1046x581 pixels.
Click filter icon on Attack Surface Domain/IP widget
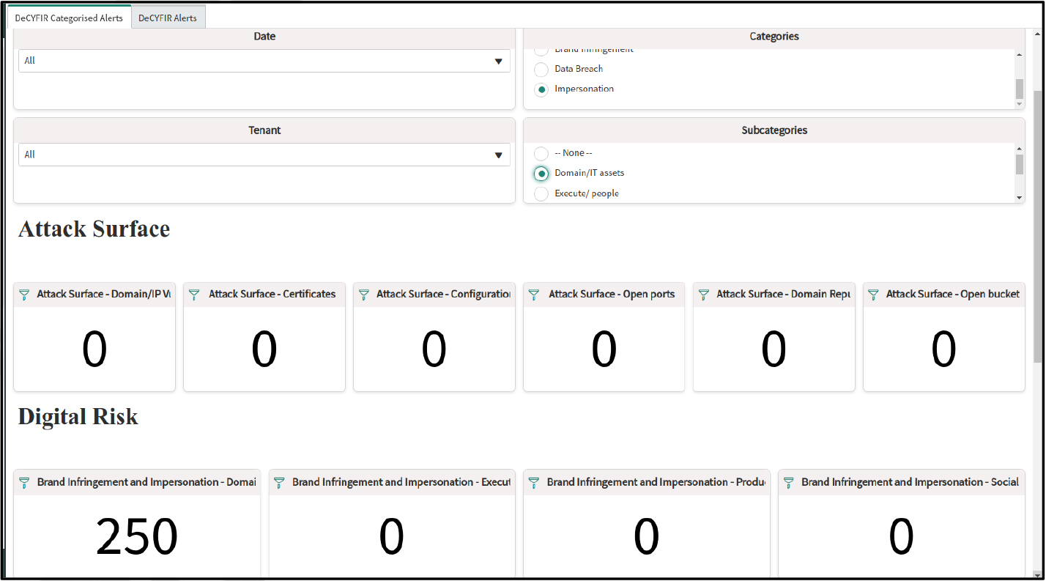[x=24, y=295]
